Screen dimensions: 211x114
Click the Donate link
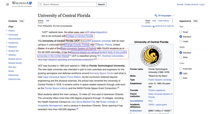pyautogui.click(x=180, y=4)
